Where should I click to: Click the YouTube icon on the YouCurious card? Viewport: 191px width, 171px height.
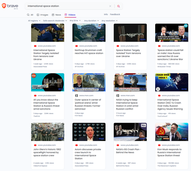pos(159,96)
